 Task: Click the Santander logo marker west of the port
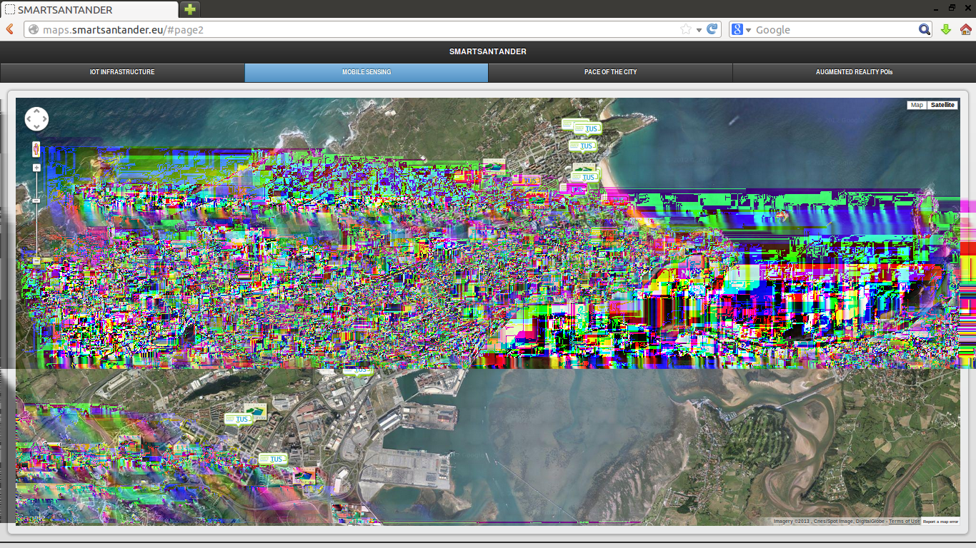pyautogui.click(x=257, y=412)
